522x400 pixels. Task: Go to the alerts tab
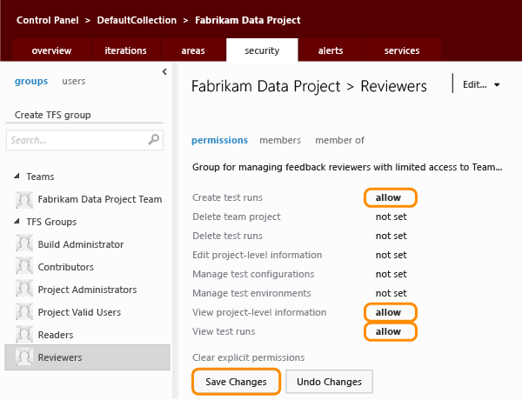point(331,50)
